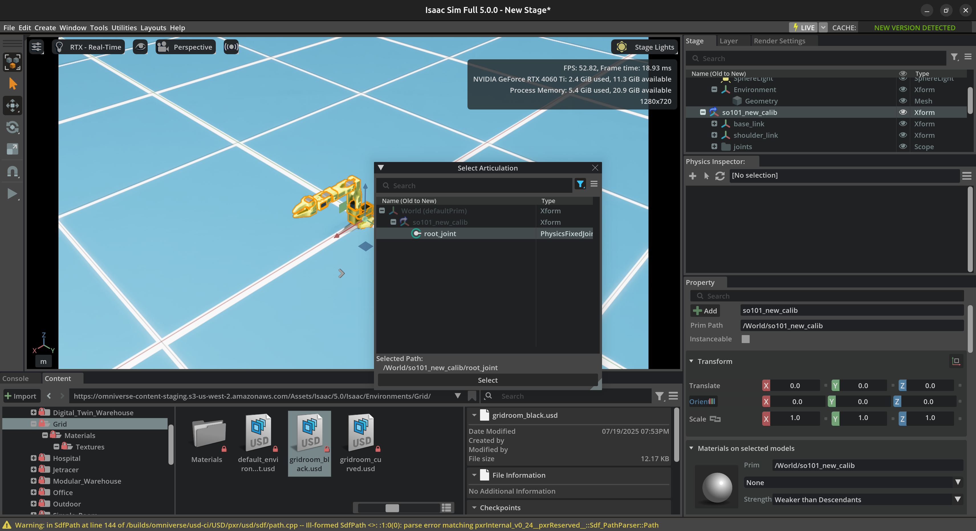Toggle the LIVE sync button
Viewport: 976px width, 531px height.
[x=804, y=28]
